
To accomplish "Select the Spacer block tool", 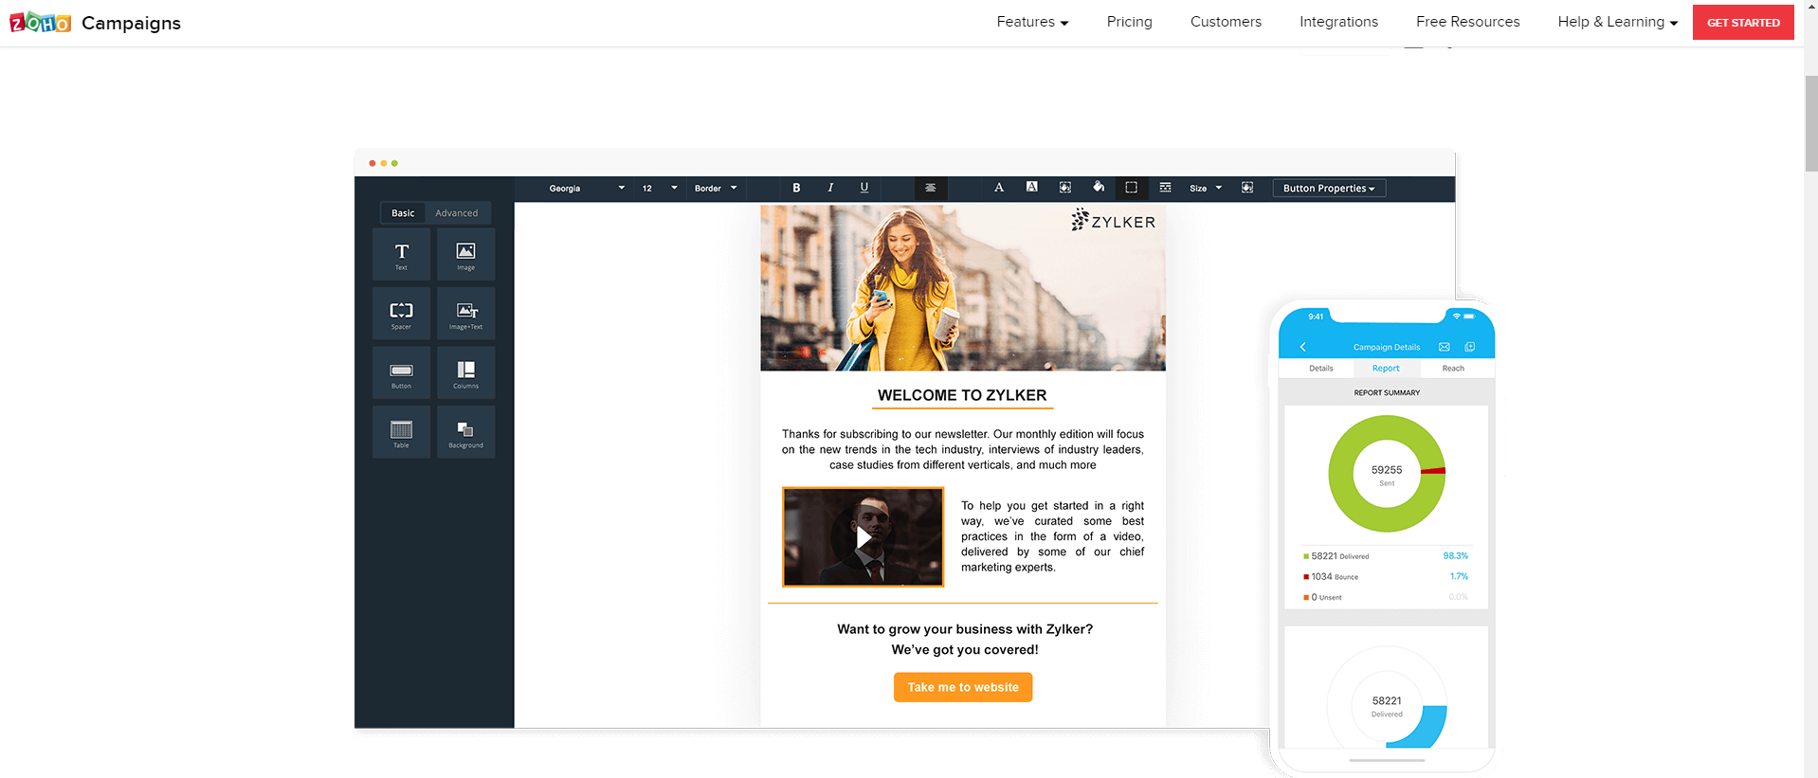I will (x=401, y=314).
